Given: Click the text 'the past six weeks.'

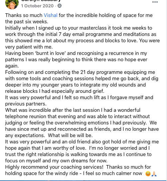Looking at the screenshot, I should (27, 22).
